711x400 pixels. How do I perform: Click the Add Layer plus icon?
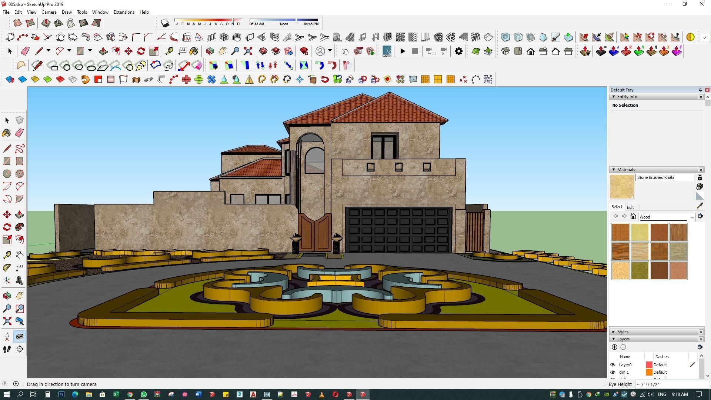614,347
